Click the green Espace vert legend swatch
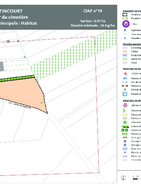This screenshot has width=141, height=188. (125, 59)
